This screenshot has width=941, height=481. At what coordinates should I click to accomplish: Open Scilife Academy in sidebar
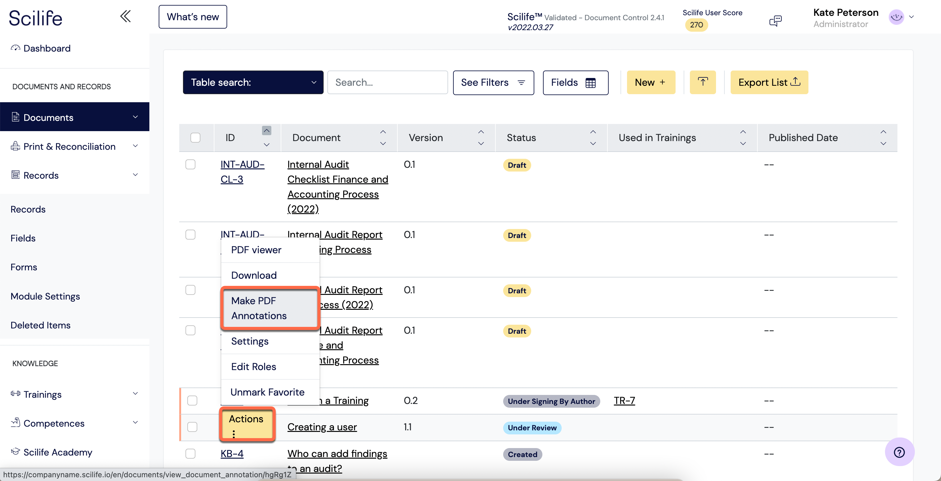pos(52,452)
